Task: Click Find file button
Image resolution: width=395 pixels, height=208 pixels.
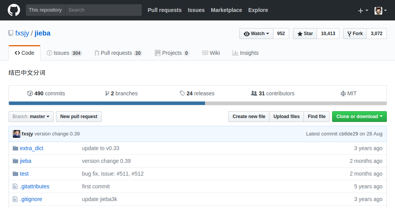Action: pos(317,117)
